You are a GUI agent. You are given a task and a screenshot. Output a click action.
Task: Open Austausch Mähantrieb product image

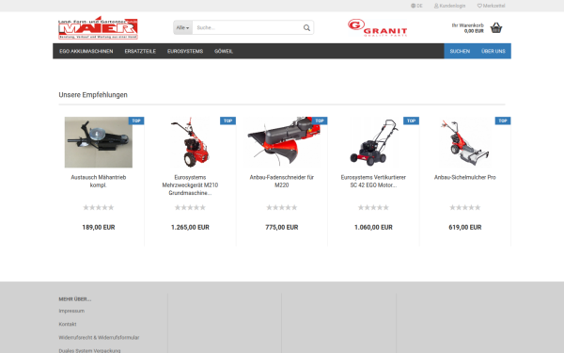point(99,142)
